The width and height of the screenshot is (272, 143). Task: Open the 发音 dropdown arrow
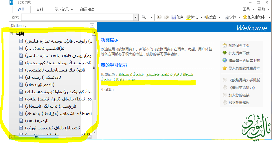pos(220,17)
